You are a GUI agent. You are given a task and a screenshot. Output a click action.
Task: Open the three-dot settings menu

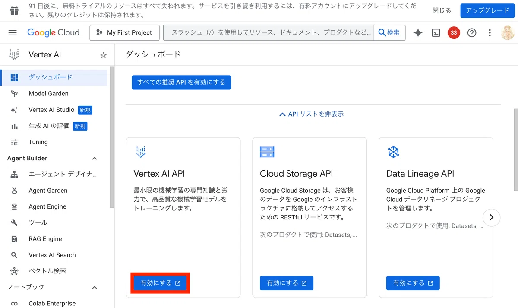pos(490,32)
